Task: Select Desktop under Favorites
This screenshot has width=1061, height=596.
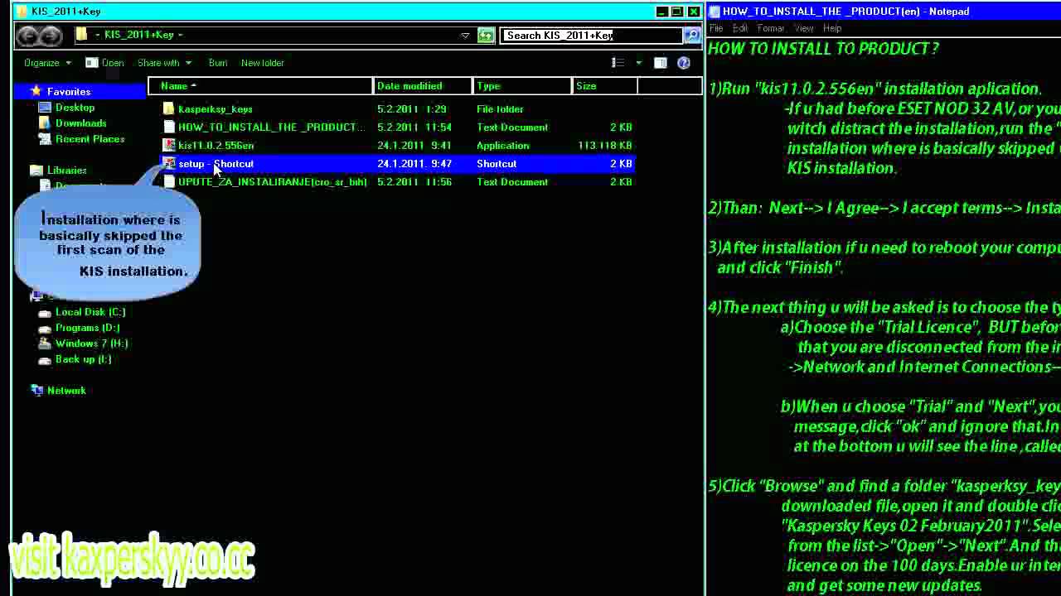Action: 75,108
